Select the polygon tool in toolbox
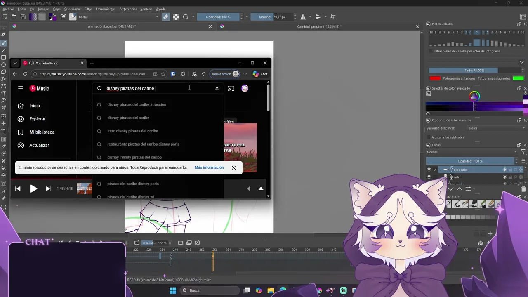This screenshot has height=297, width=528. click(4, 72)
